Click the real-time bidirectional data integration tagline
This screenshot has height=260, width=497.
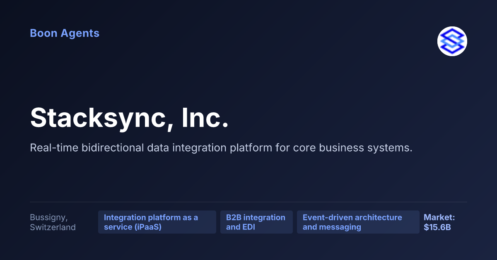221,148
